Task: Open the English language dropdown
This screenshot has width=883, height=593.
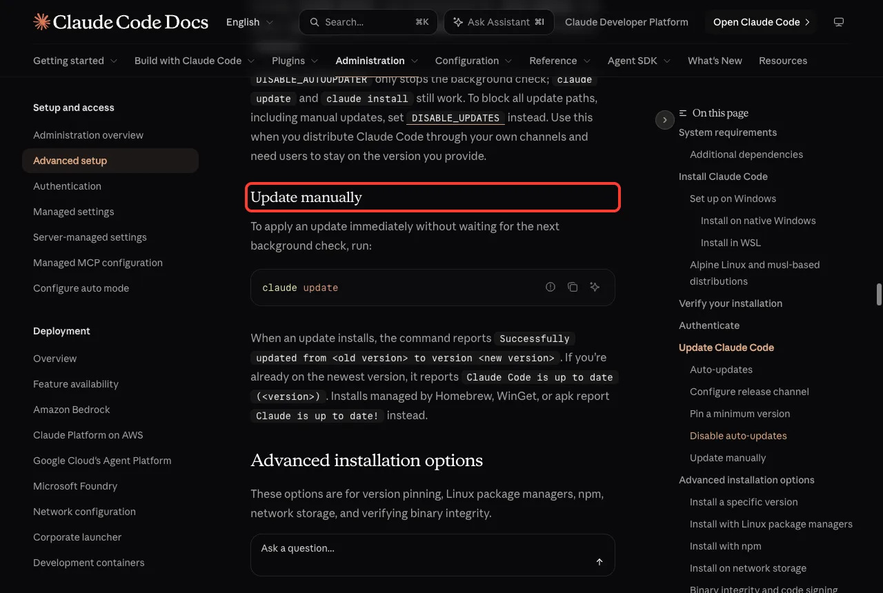Action: click(250, 22)
